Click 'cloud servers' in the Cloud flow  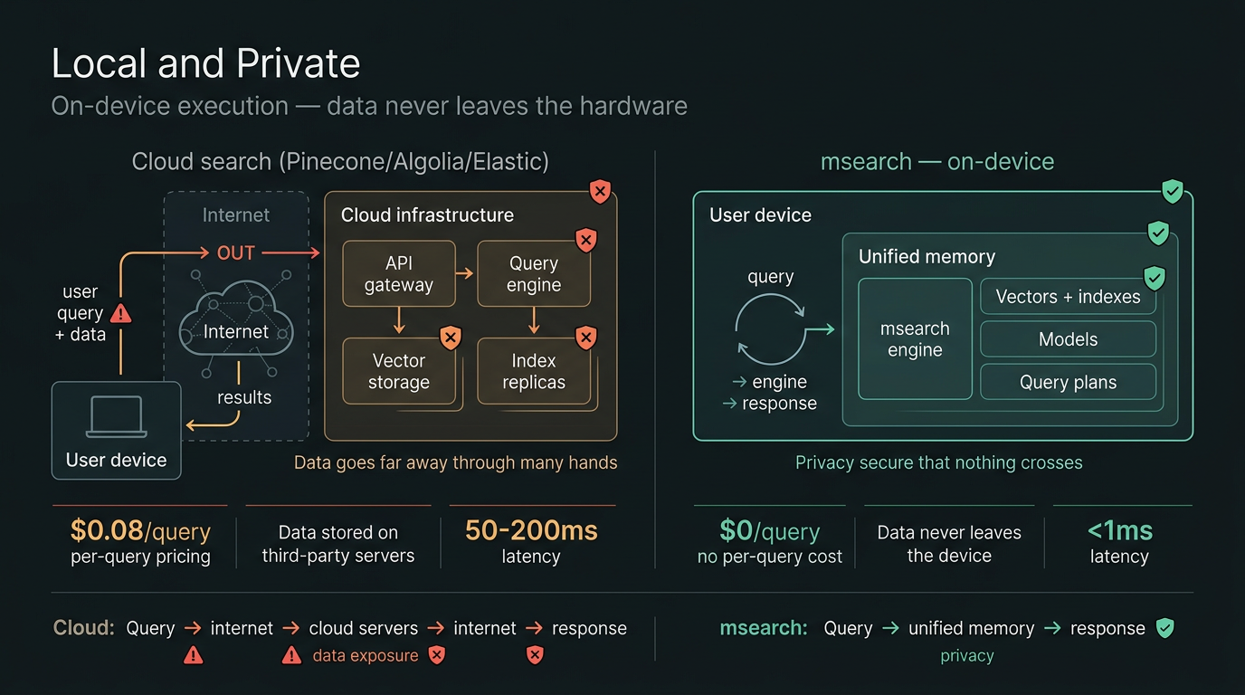[x=364, y=628]
